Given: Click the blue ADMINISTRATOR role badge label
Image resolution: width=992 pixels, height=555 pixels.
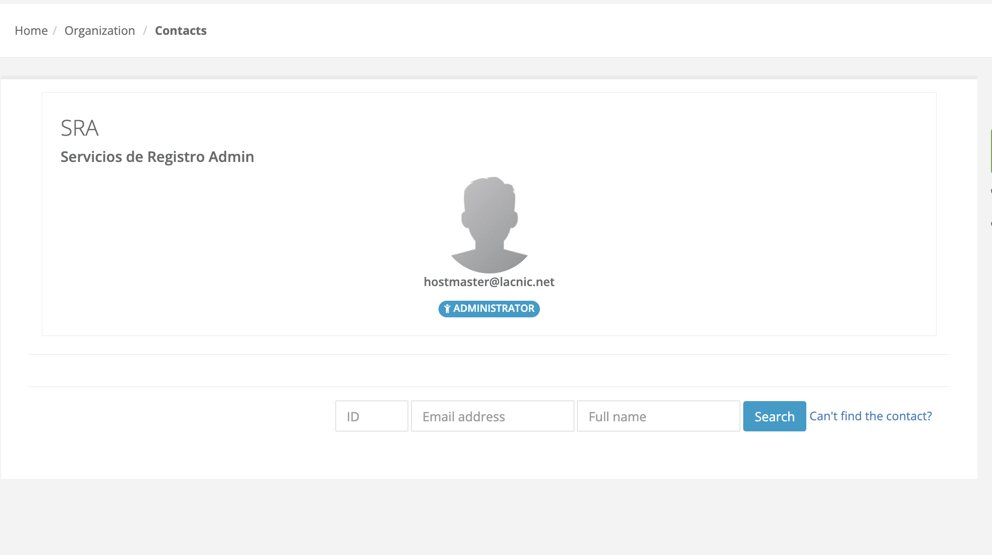Looking at the screenshot, I should pyautogui.click(x=493, y=309).
